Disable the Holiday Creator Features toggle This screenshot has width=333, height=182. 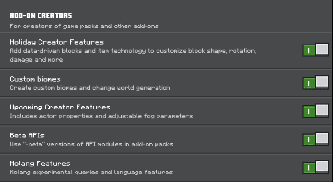tap(315, 50)
